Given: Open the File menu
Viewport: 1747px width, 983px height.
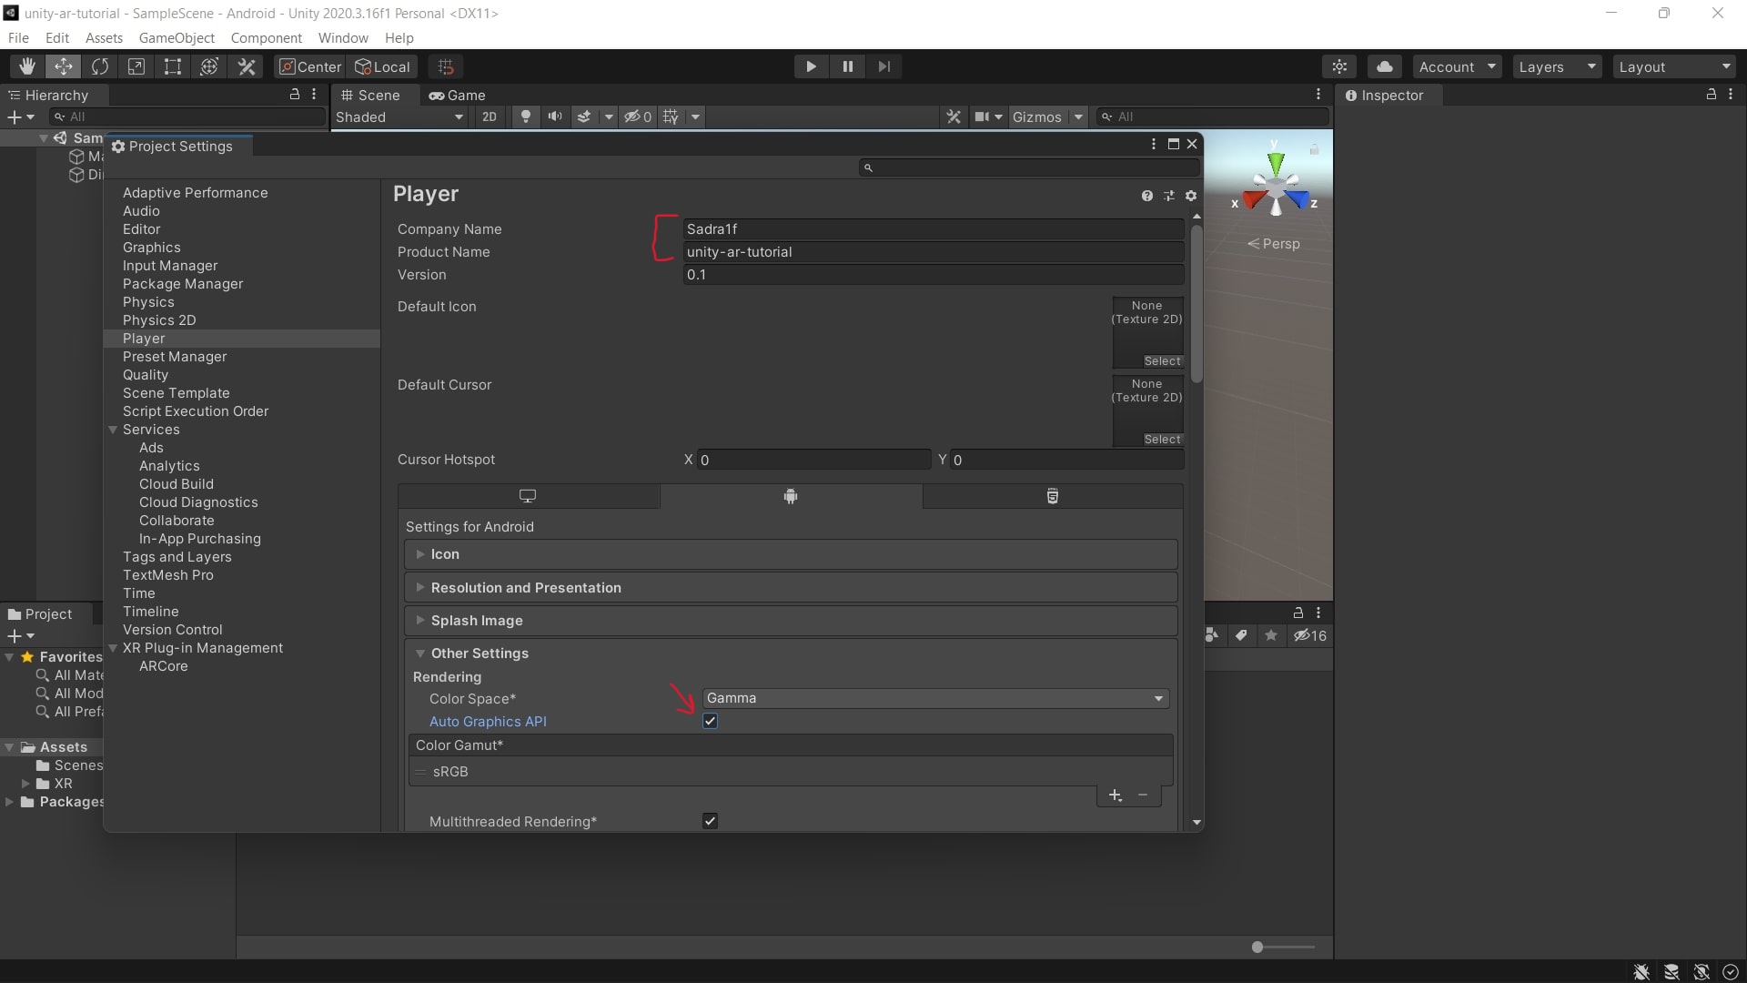Looking at the screenshot, I should (18, 37).
